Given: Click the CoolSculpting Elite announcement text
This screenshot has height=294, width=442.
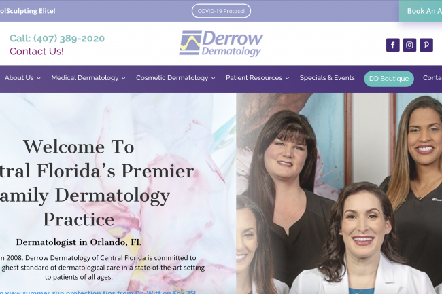Looking at the screenshot, I should tap(28, 11).
